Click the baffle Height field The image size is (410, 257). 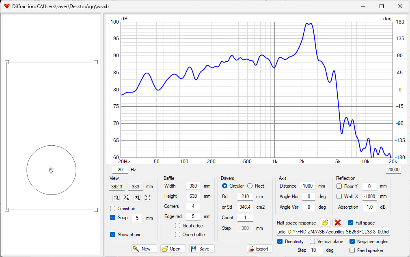(x=193, y=196)
